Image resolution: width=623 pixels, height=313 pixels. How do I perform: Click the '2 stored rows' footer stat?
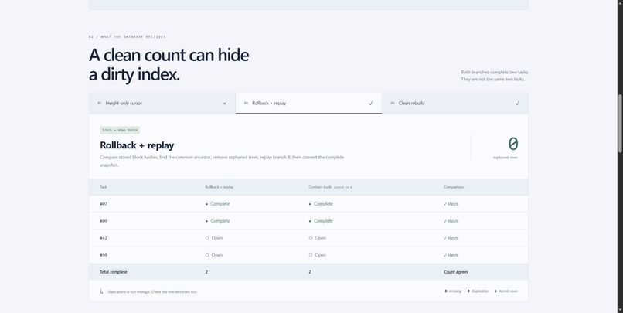click(x=506, y=291)
